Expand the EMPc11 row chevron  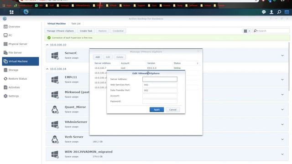282,80
